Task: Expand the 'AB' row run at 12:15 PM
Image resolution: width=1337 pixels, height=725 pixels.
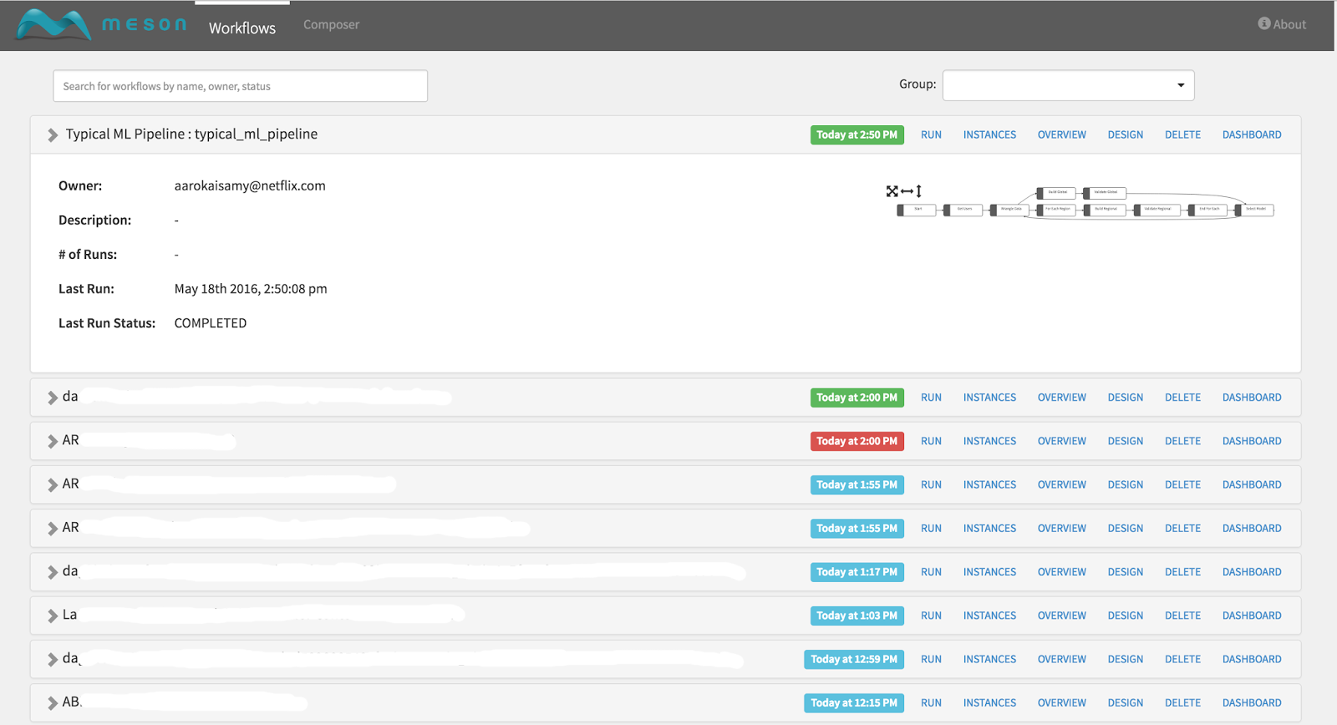Action: 53,702
